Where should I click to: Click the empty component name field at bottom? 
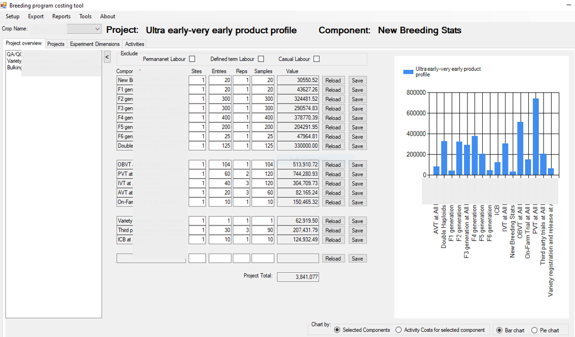tap(151, 259)
